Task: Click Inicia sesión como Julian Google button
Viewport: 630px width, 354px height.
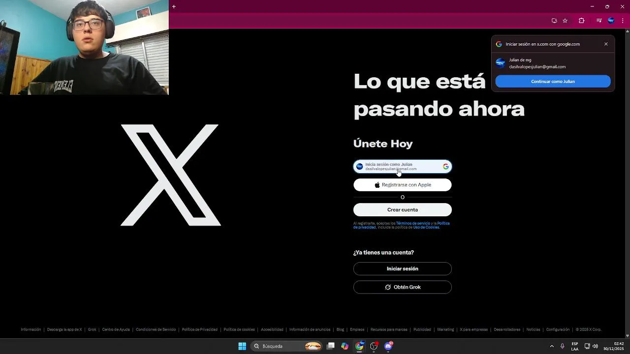Action: click(403, 167)
